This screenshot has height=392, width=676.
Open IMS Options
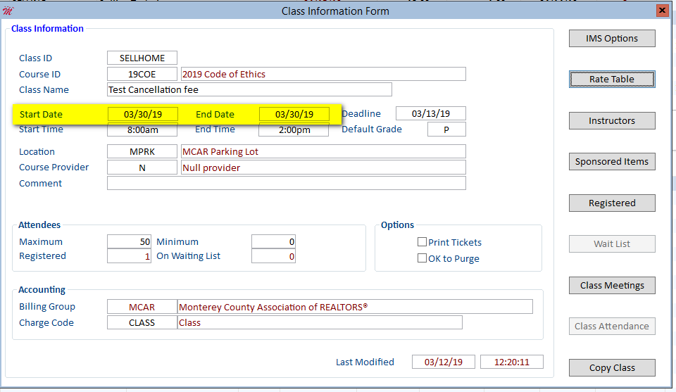(x=612, y=38)
